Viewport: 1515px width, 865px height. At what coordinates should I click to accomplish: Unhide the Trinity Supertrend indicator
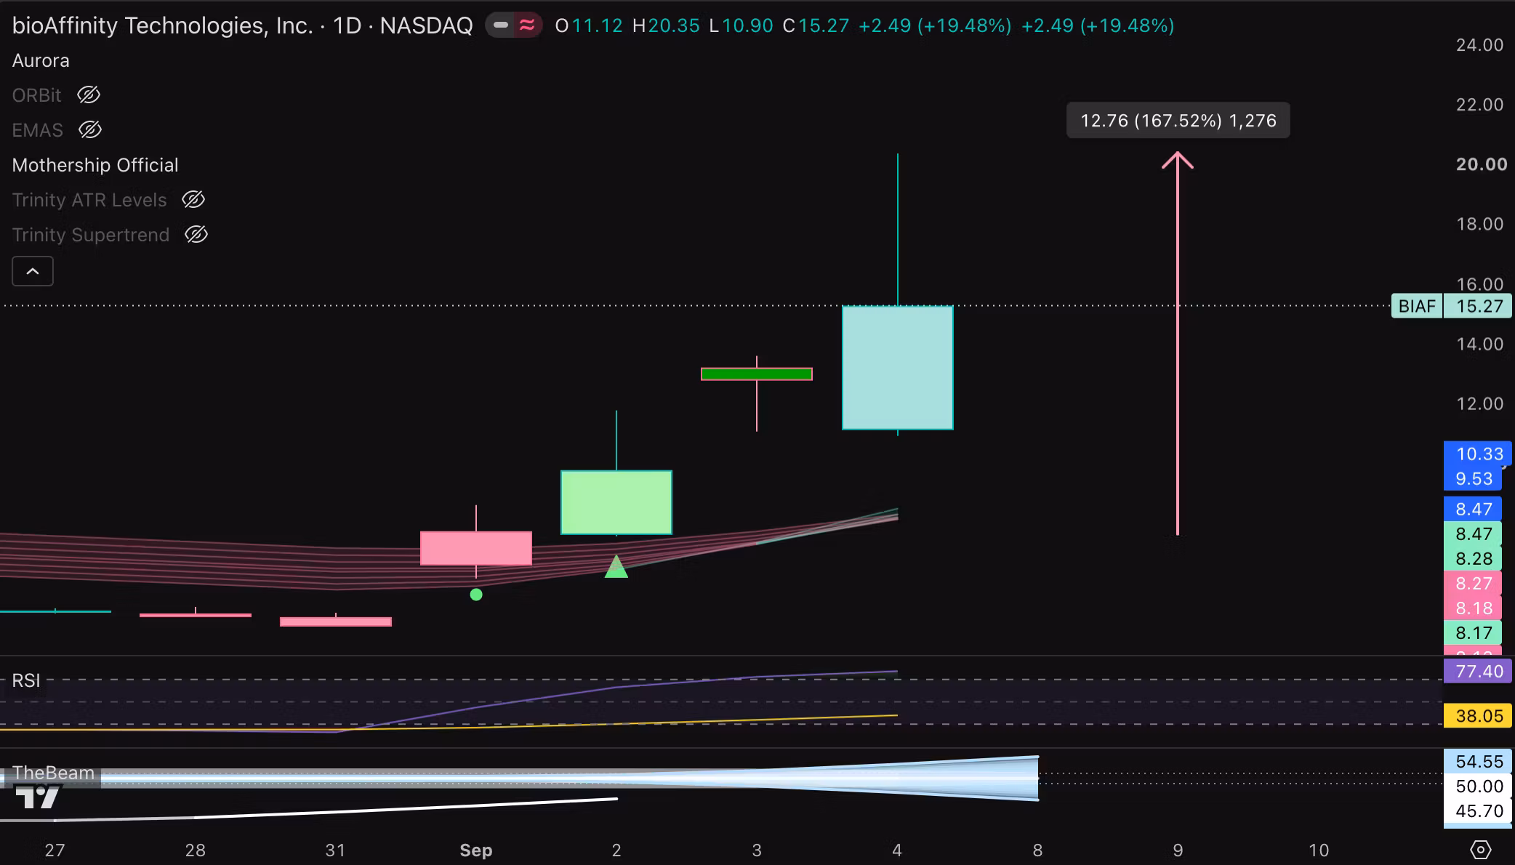[196, 235]
